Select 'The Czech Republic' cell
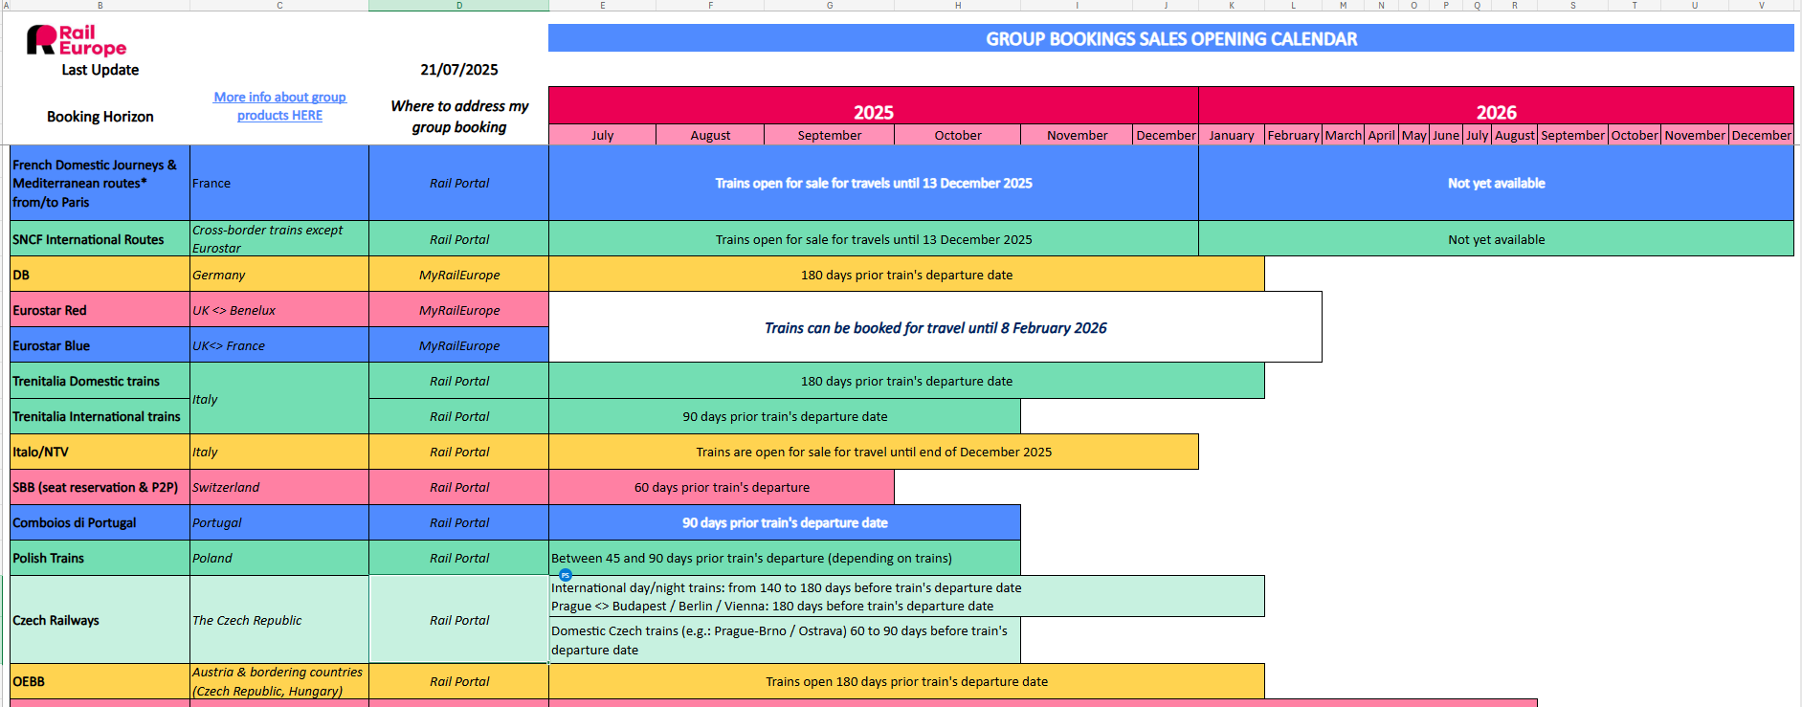 point(279,620)
